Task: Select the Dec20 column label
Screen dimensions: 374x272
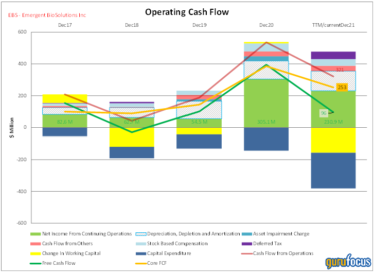Action: [x=266, y=25]
